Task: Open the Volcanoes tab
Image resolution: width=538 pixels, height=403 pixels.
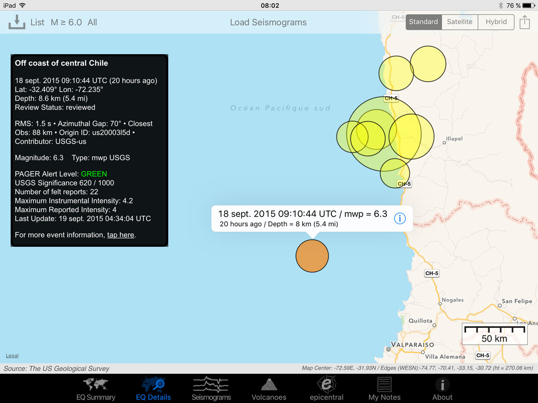Action: tap(269, 389)
